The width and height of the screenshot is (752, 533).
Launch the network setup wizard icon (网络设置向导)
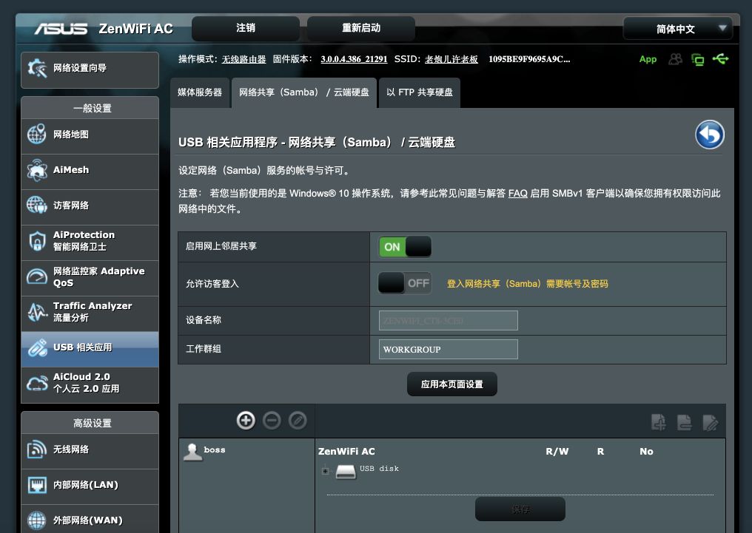[x=36, y=68]
